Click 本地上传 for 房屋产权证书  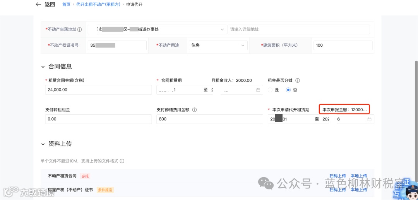pos(359,190)
